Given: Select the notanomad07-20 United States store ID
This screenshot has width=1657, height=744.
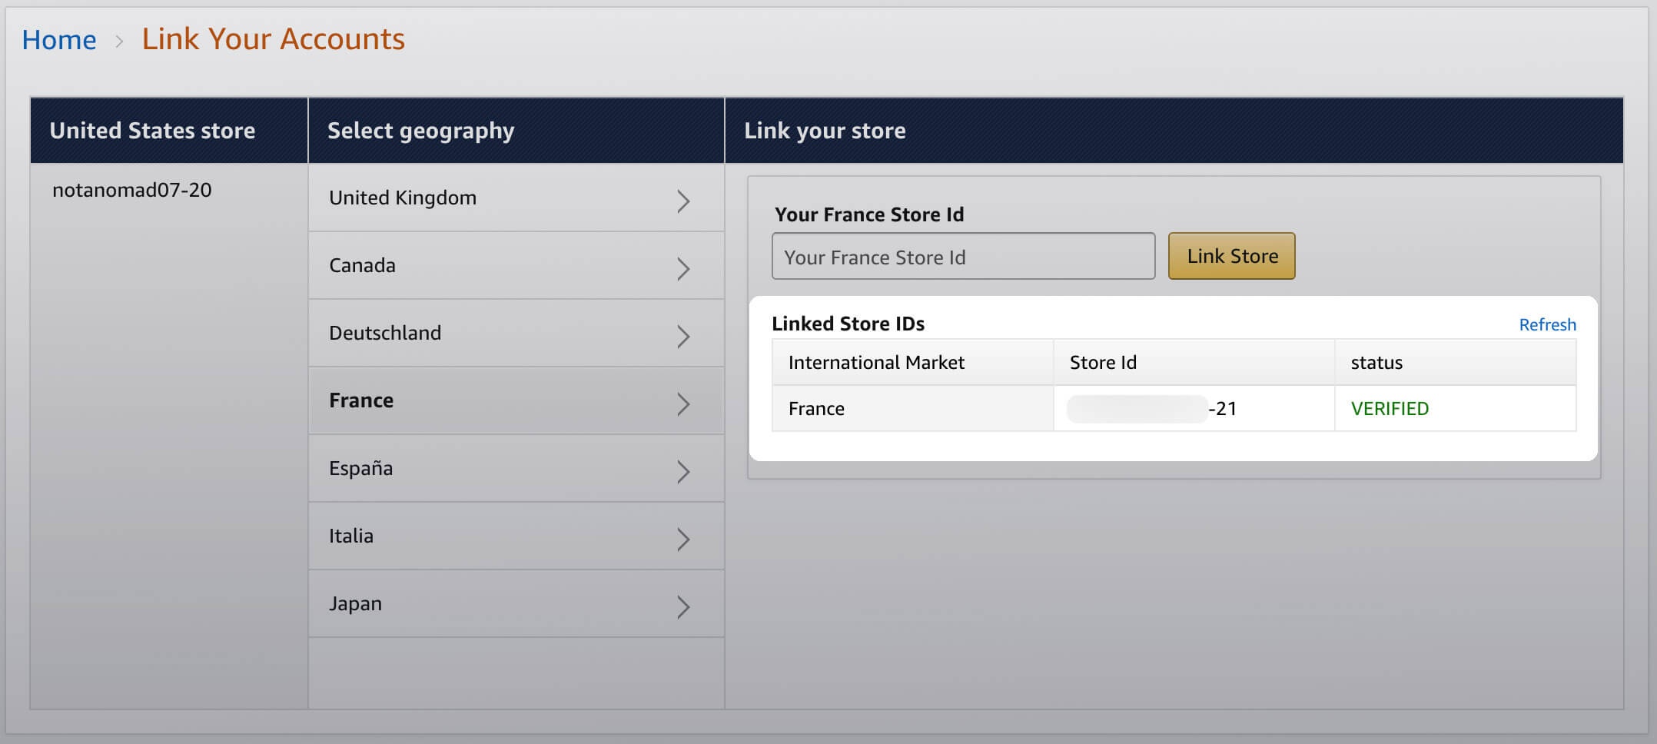Looking at the screenshot, I should 132,190.
